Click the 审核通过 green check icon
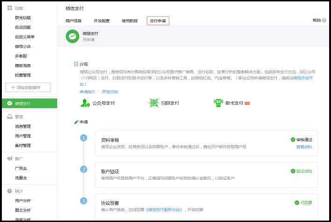The image size is (331, 222). point(293,140)
